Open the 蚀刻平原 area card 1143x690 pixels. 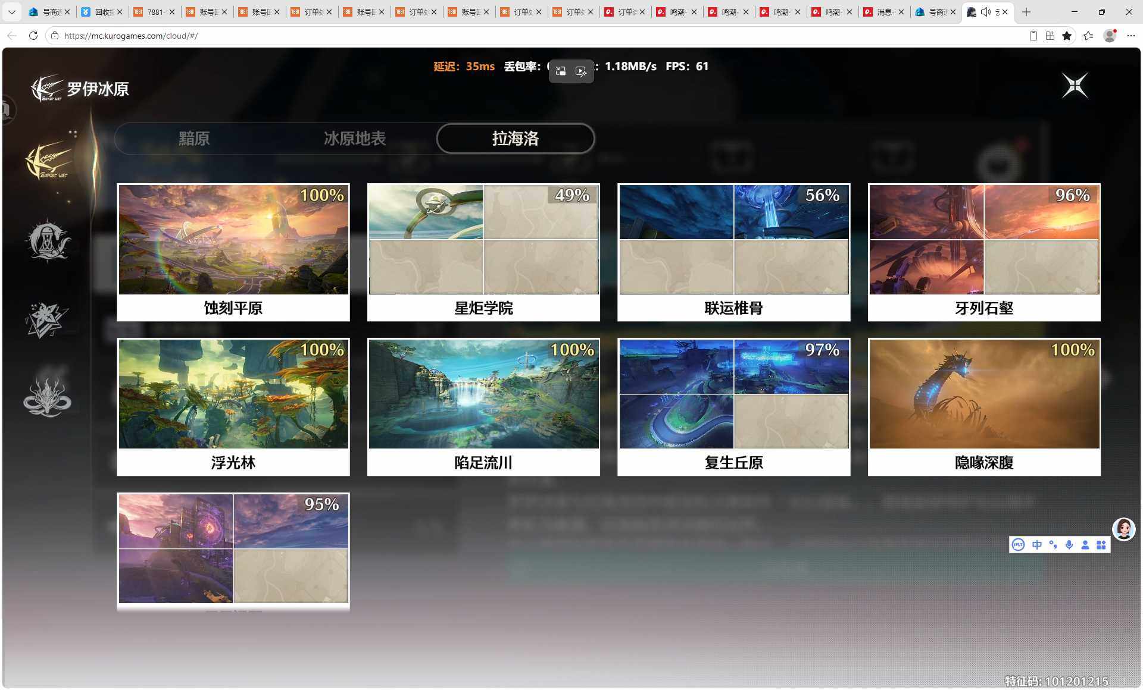coord(233,252)
